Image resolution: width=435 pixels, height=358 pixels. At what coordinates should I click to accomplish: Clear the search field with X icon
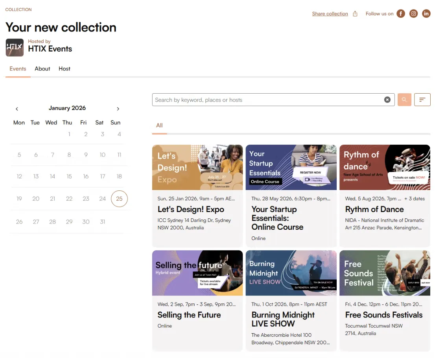pyautogui.click(x=387, y=100)
